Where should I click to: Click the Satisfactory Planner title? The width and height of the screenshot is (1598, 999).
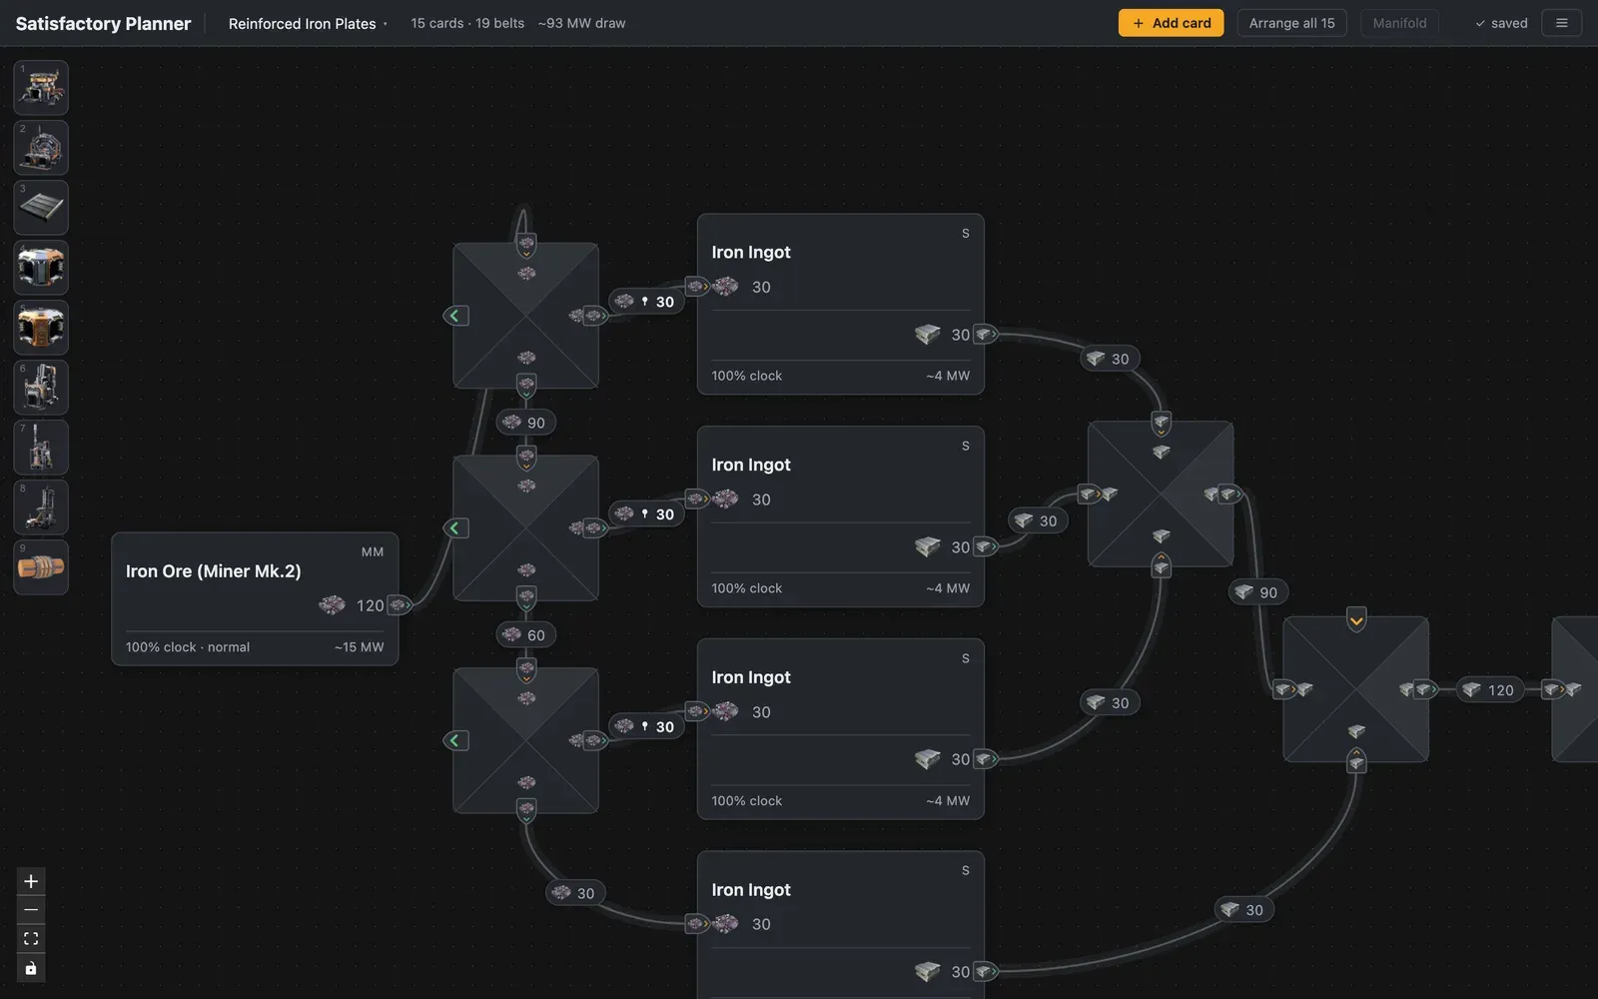(x=103, y=23)
